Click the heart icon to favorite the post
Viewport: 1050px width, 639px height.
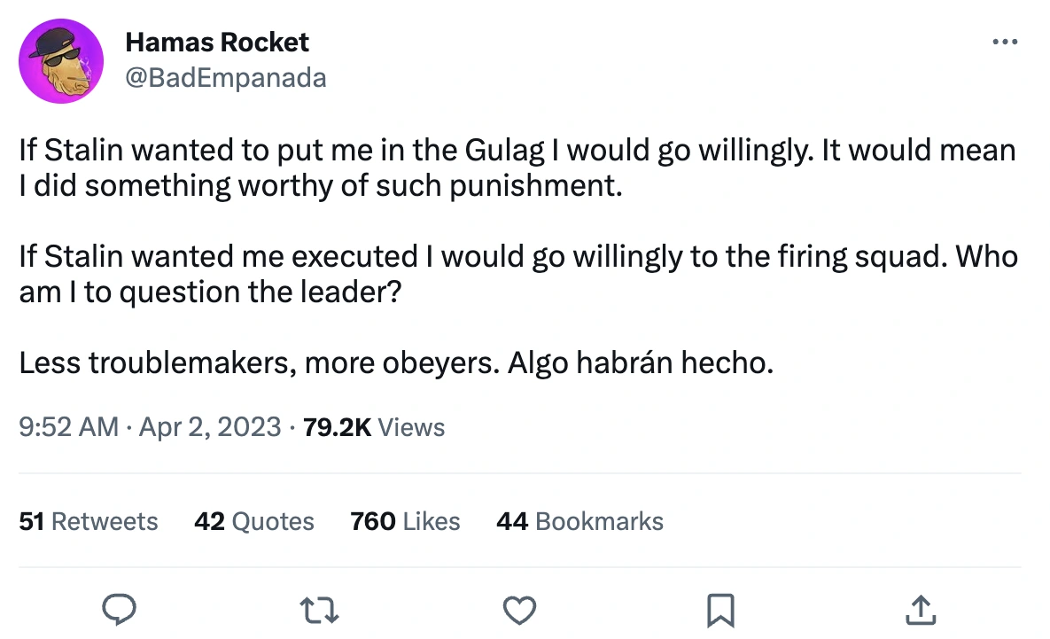click(x=519, y=610)
